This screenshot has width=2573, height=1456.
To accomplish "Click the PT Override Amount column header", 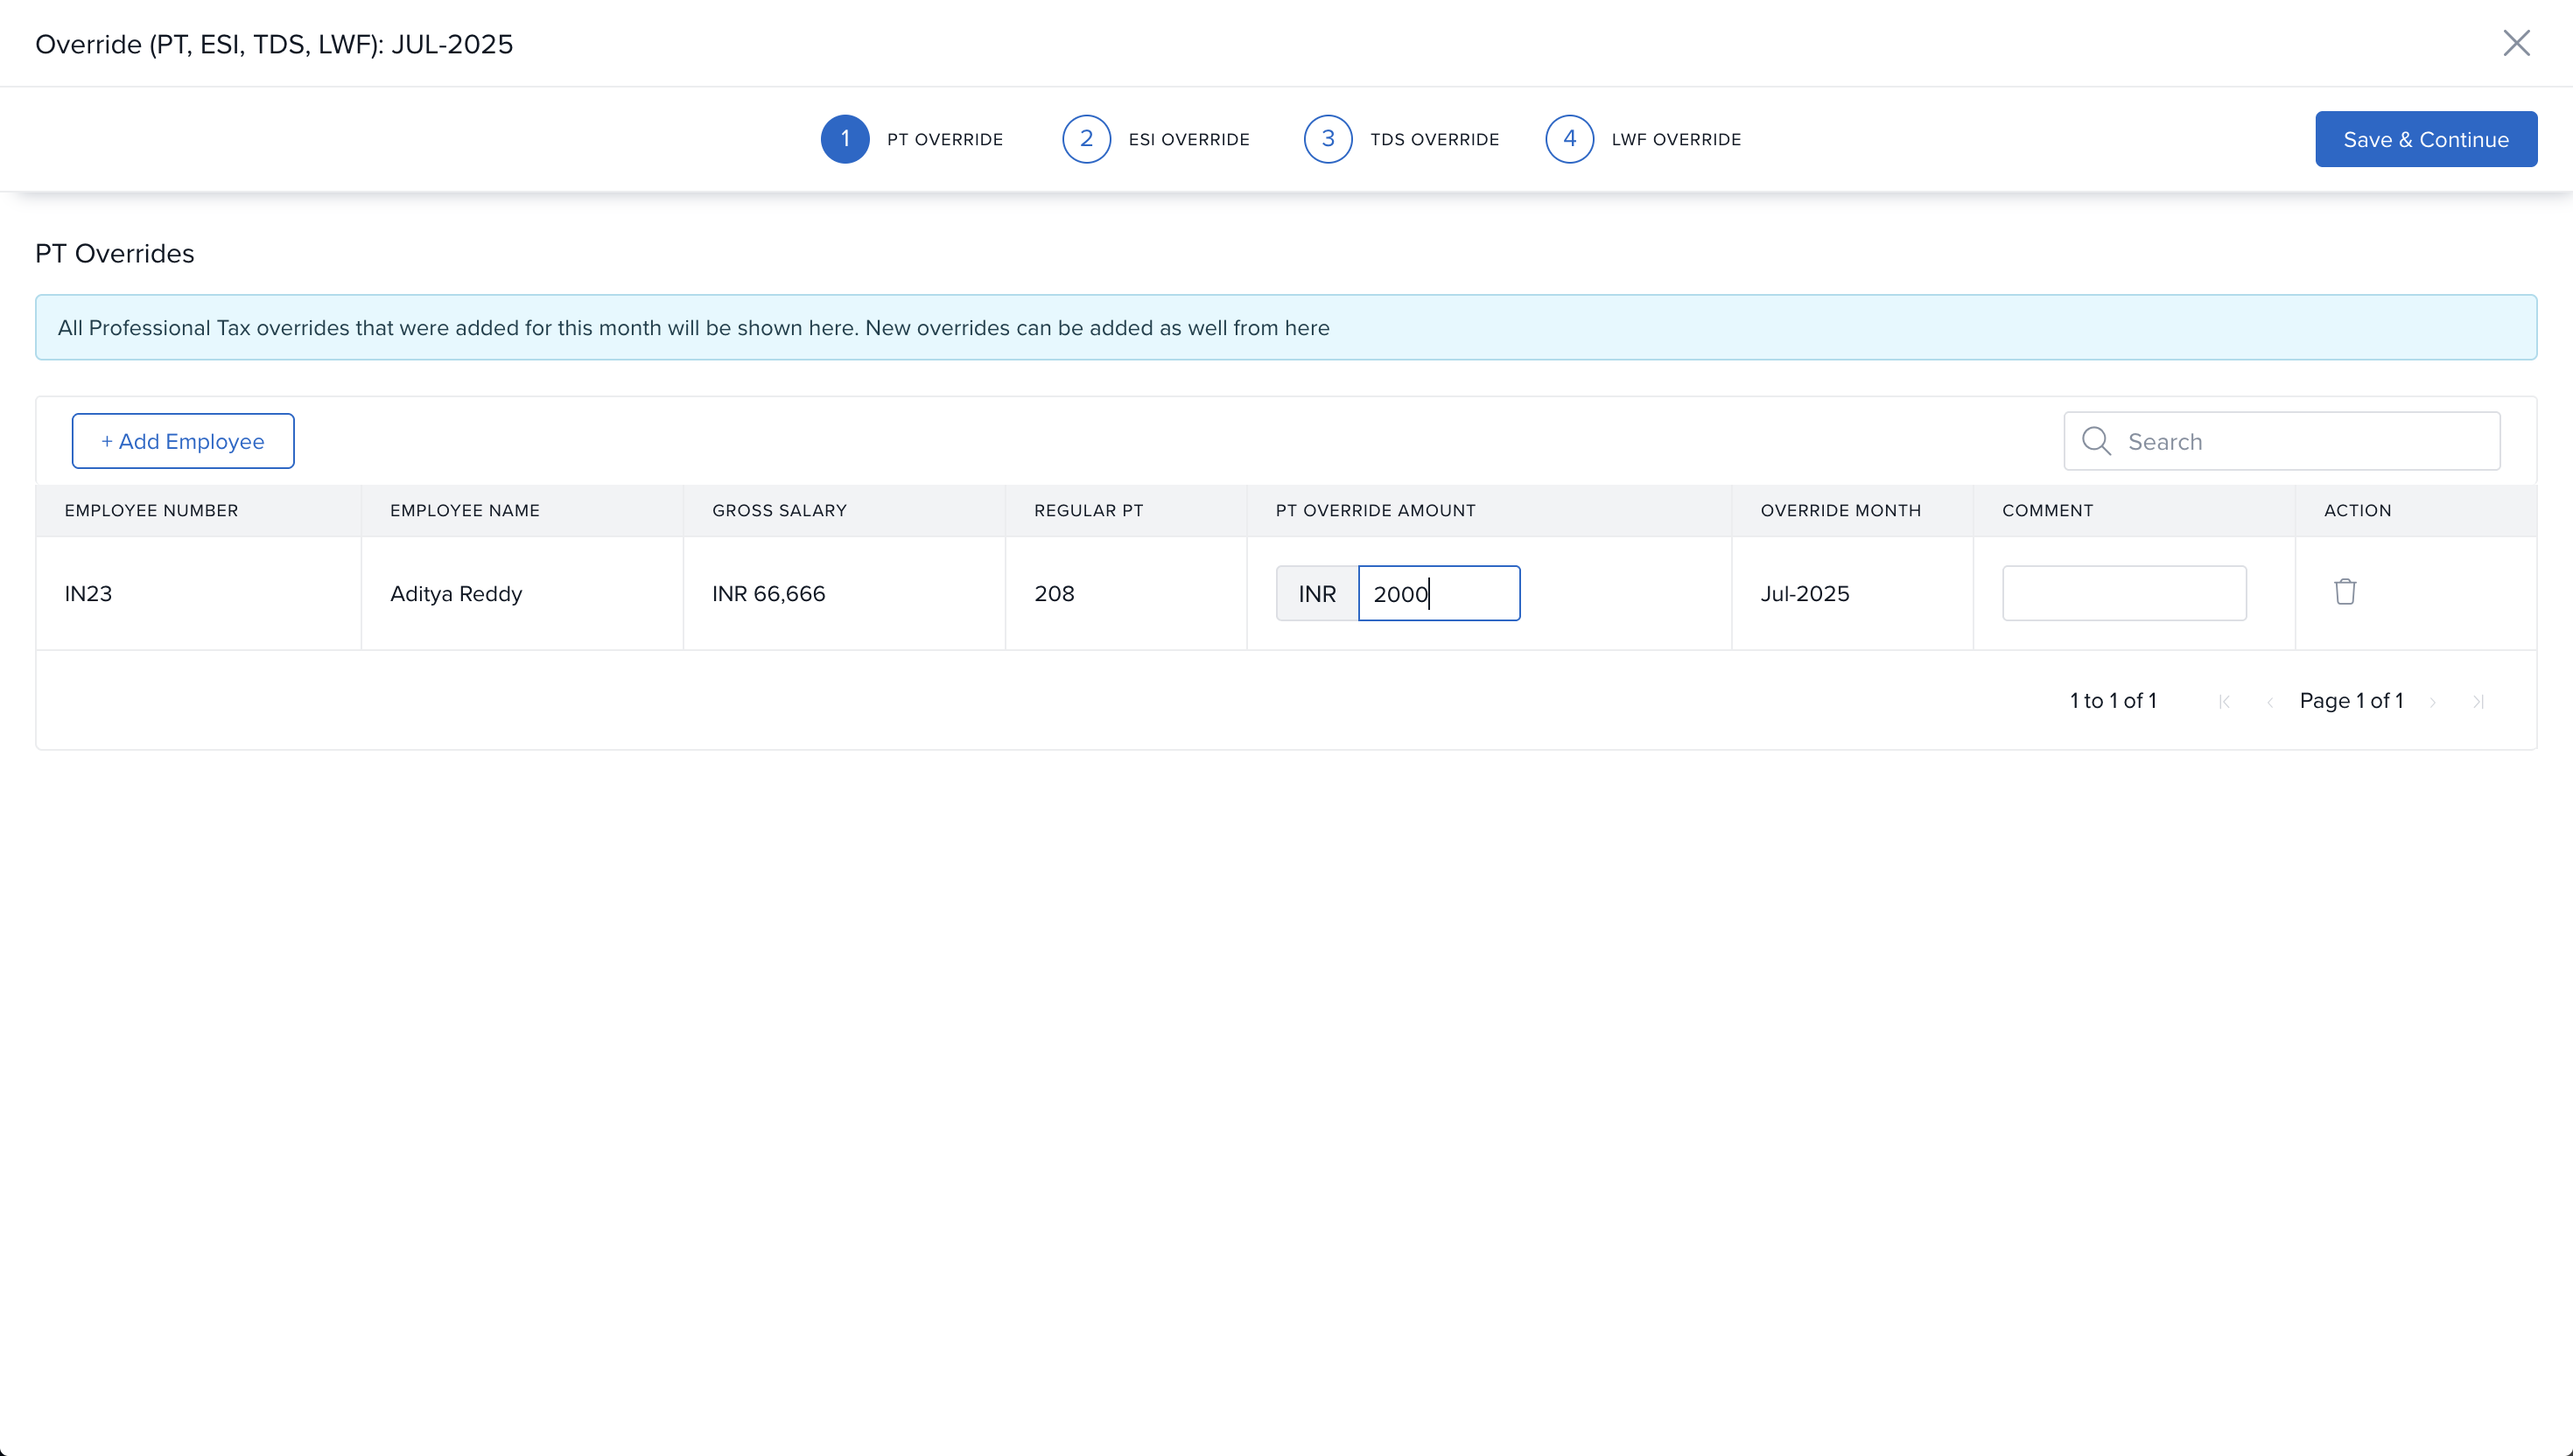I will coord(1375,510).
